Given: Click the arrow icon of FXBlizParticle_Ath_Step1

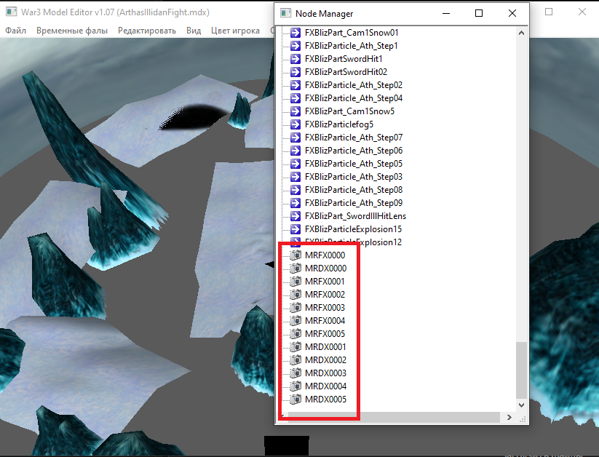Looking at the screenshot, I should point(295,46).
